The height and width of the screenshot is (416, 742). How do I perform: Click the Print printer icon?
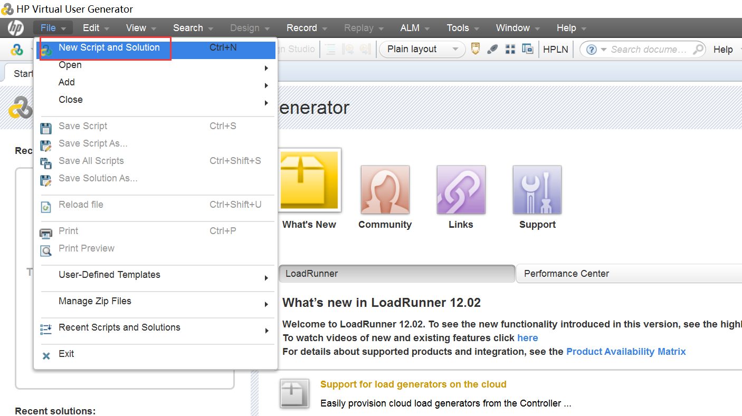click(46, 233)
